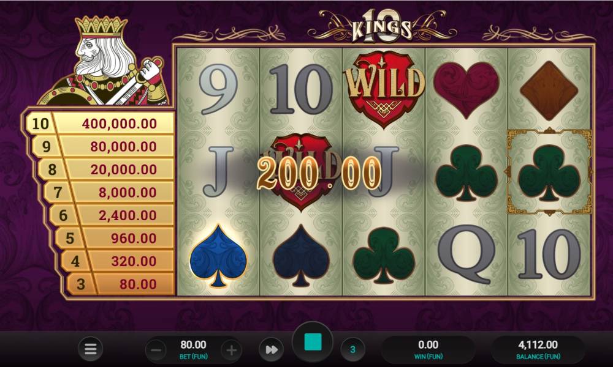Click the 9 symbol on first reel
This screenshot has height=367, width=613.
218,89
